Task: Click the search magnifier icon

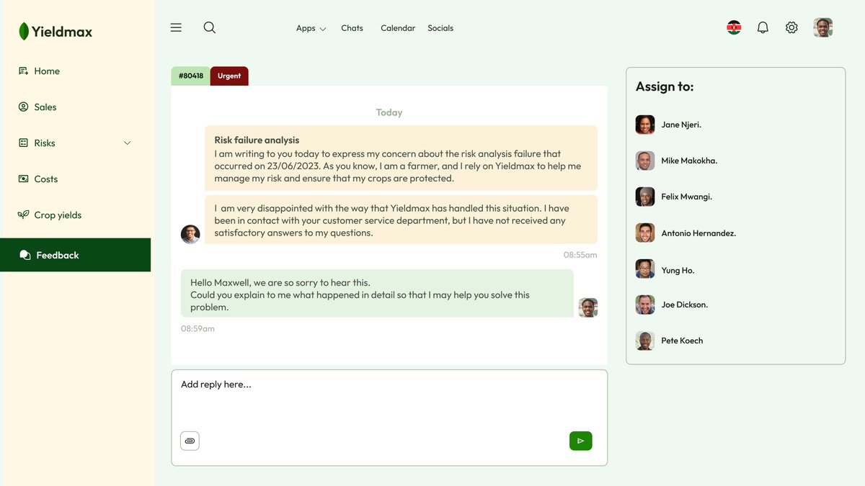Action: coord(209,27)
